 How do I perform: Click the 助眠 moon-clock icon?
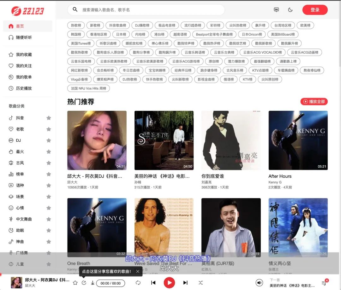[11, 230]
